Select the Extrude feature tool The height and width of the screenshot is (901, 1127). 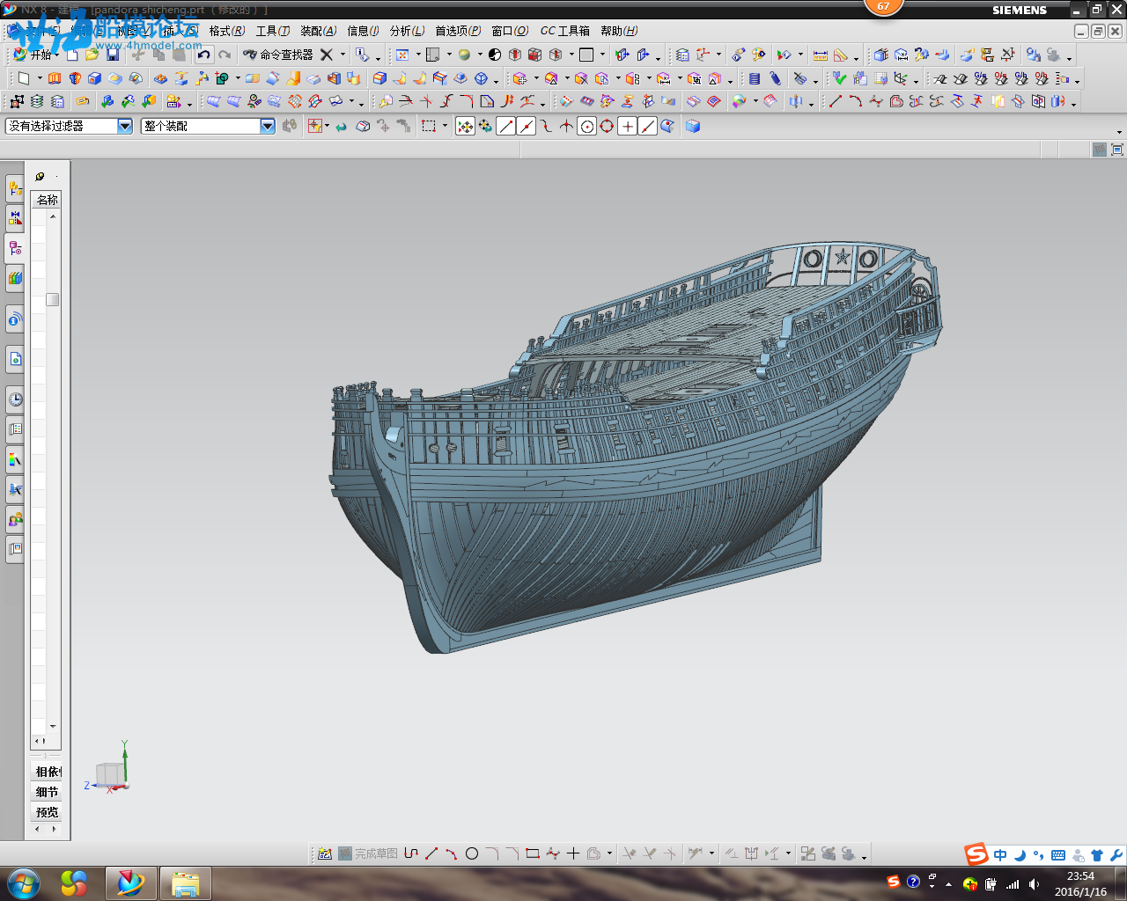[55, 78]
